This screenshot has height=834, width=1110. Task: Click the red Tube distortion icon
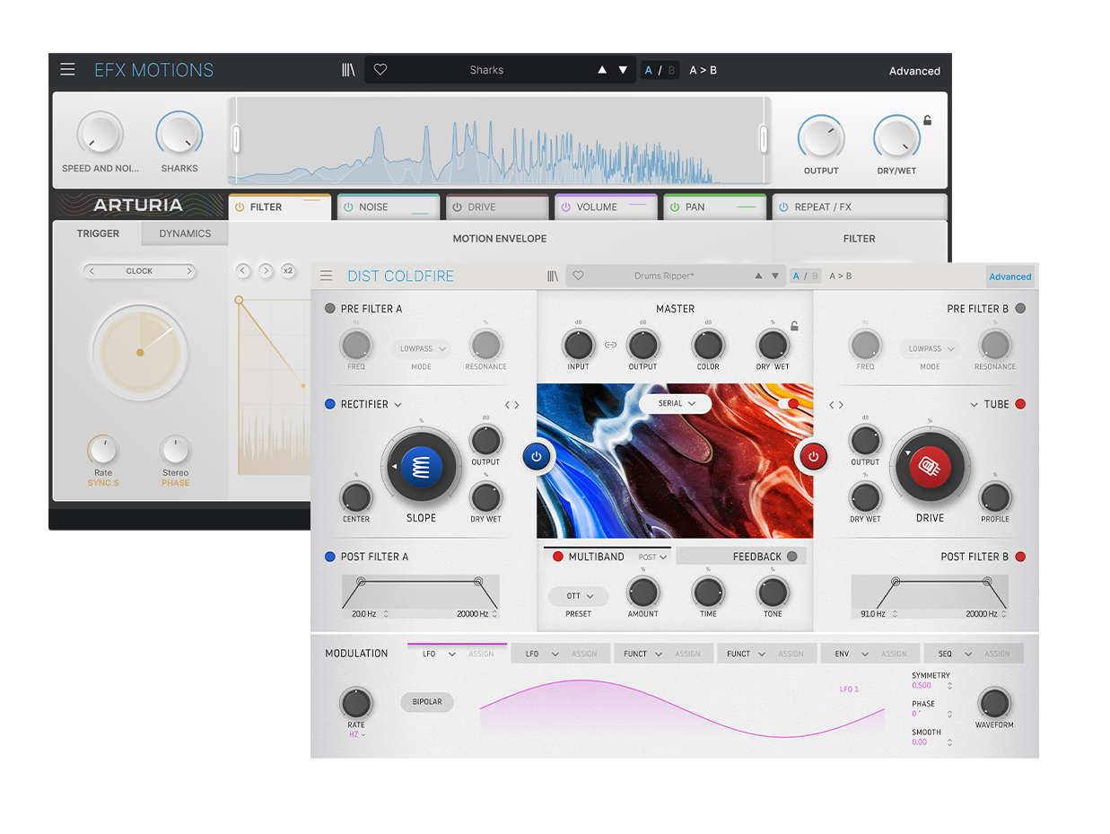pos(930,467)
